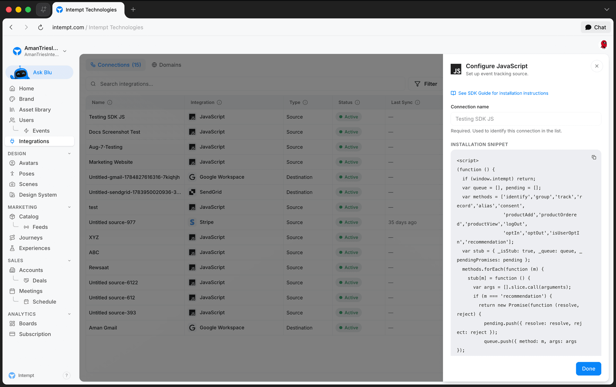The width and height of the screenshot is (616, 387).
Task: Open Schedule under Meetings
Action: tap(44, 302)
